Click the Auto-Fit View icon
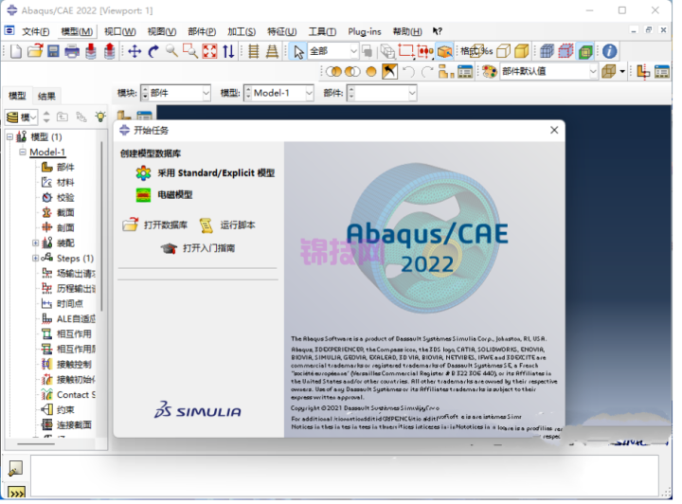 (209, 51)
